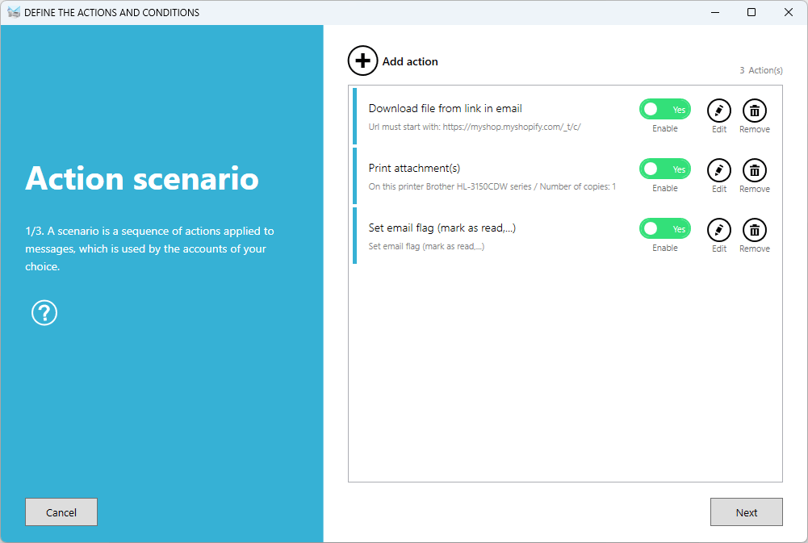Edit the Print attachment(s) action
808x543 pixels.
pyautogui.click(x=719, y=170)
